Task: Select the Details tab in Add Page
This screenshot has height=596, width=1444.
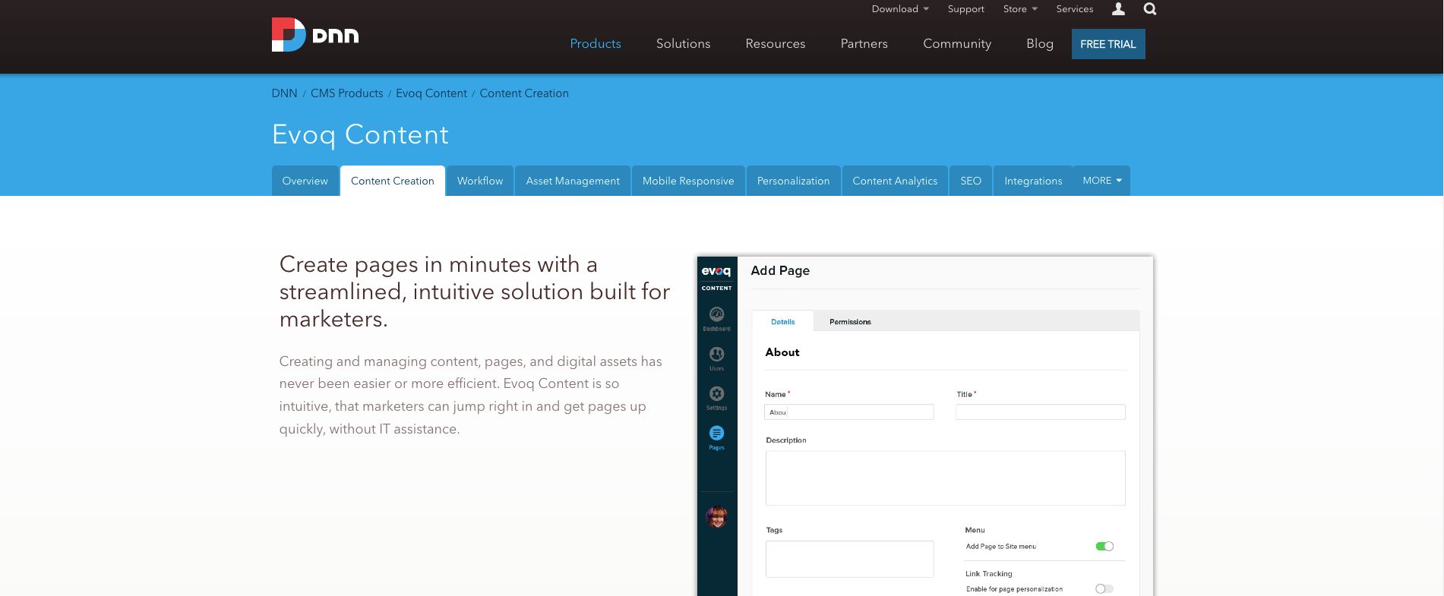Action: [x=782, y=322]
